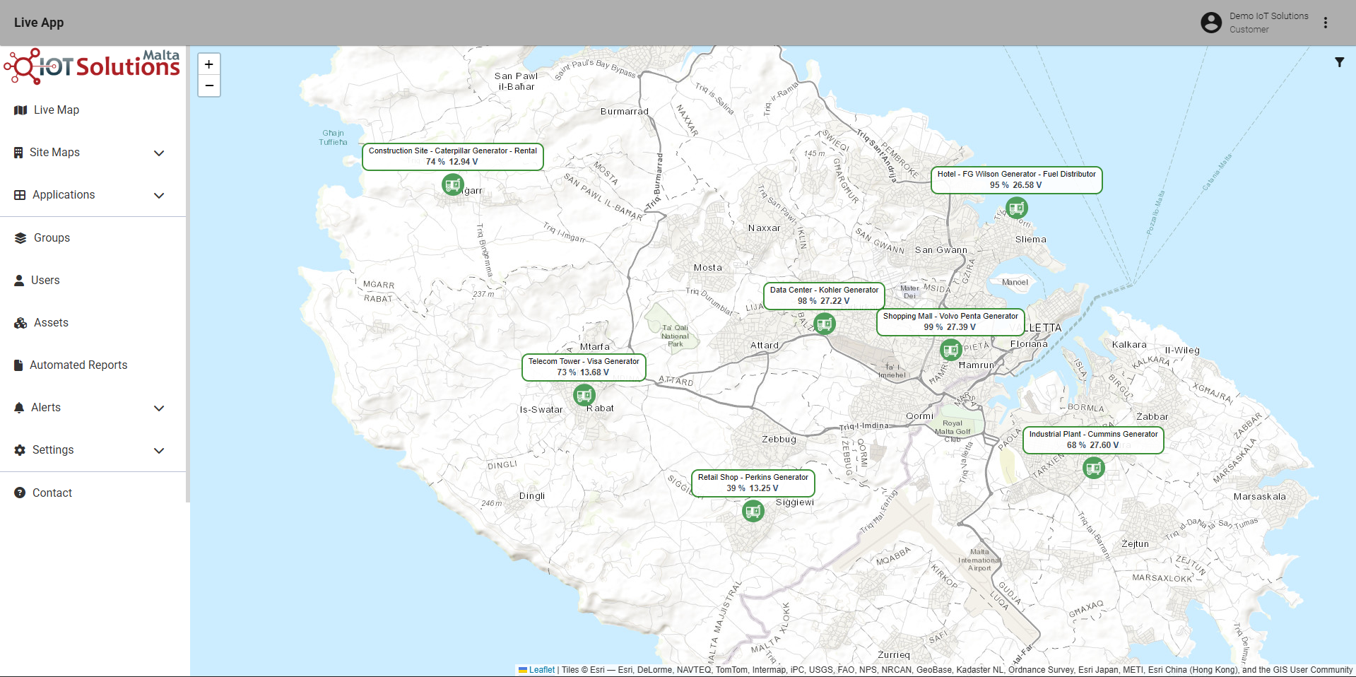Viewport: 1356px width, 677px height.
Task: Click Telecom Tower Visa Generator label
Action: pos(584,367)
